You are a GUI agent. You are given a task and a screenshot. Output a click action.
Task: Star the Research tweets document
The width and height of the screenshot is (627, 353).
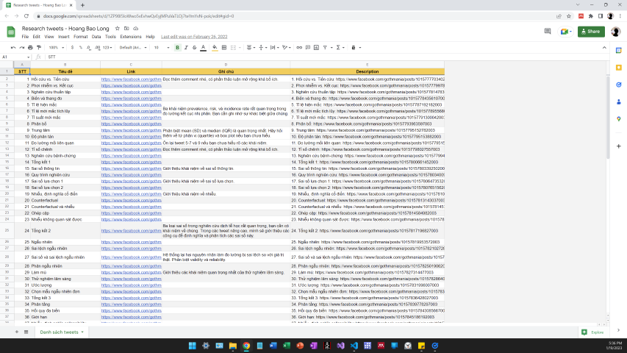pos(117,29)
